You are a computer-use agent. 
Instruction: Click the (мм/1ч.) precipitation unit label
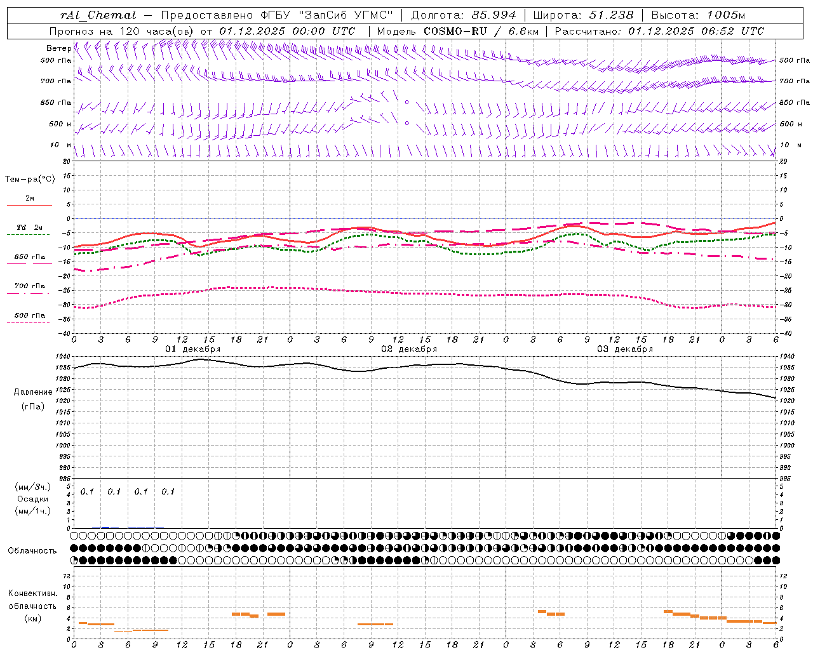click(x=33, y=511)
